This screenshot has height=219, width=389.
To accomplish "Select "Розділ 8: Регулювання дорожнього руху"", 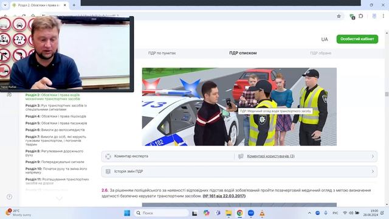I will point(54,153).
